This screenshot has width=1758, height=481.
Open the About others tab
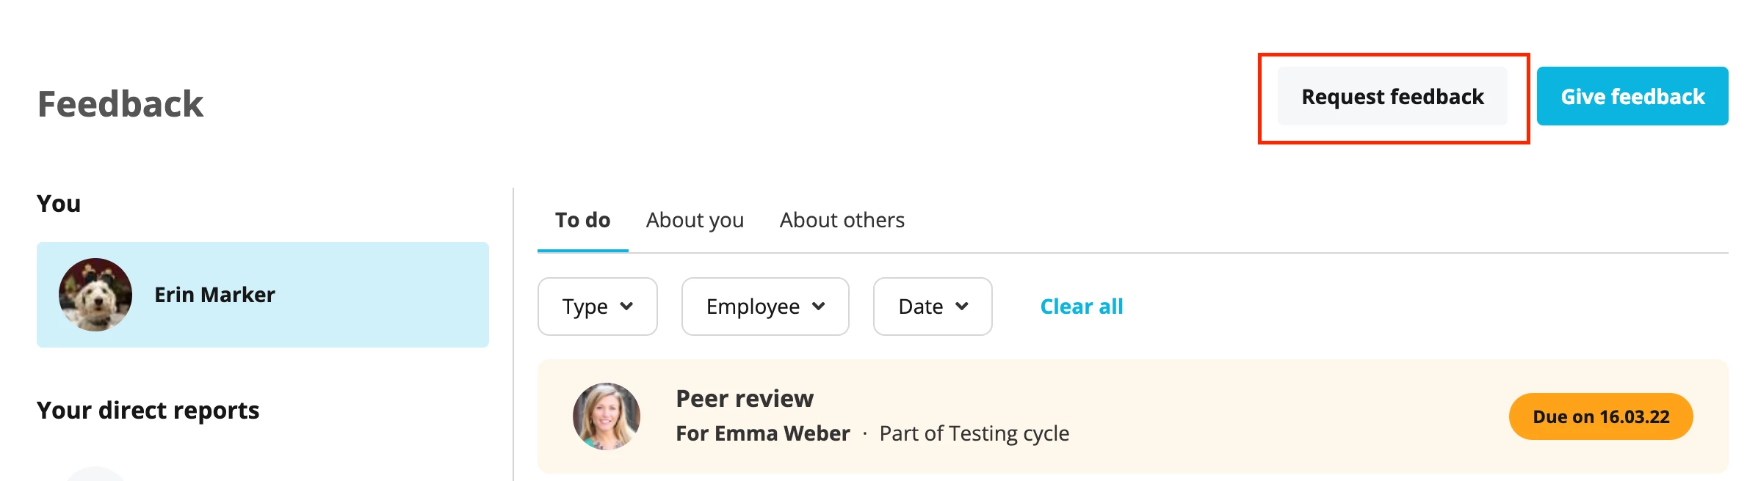pos(842,220)
